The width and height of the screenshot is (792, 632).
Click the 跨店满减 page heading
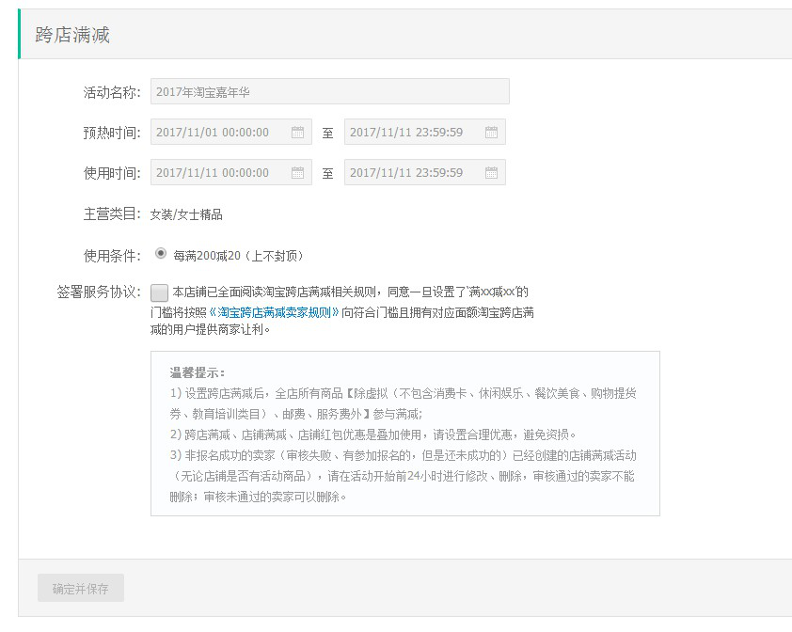(x=72, y=35)
